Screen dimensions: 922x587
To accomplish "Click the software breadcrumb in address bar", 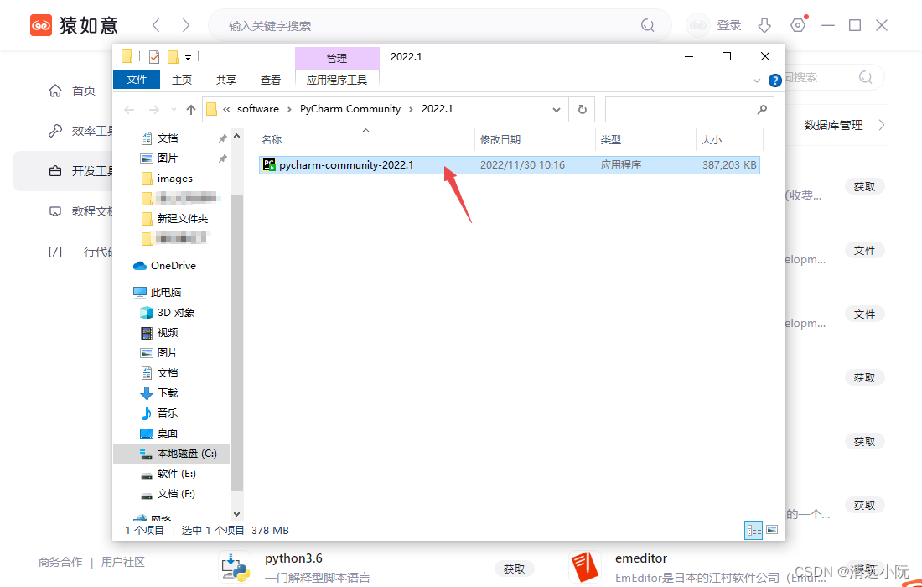I will (258, 109).
